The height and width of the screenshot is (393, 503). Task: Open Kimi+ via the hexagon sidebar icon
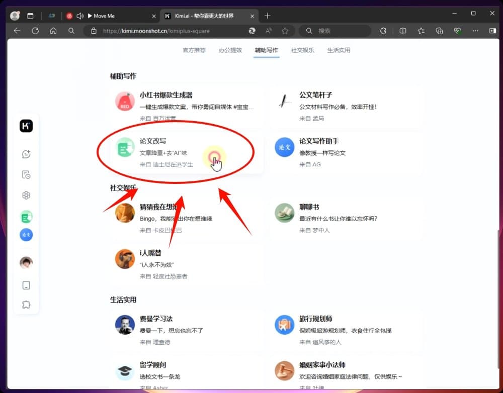point(26,195)
